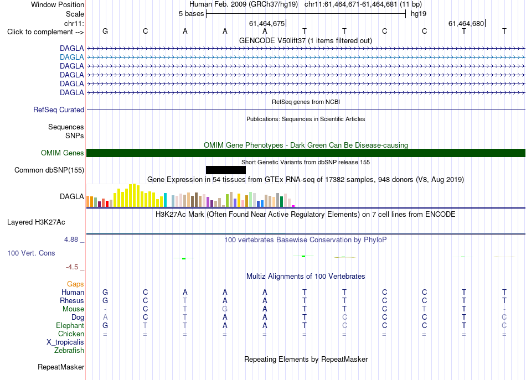Click 'Publications: Sequences in Scientific Articles' title
Screen dimensions: 526x380
pyautogui.click(x=306, y=119)
